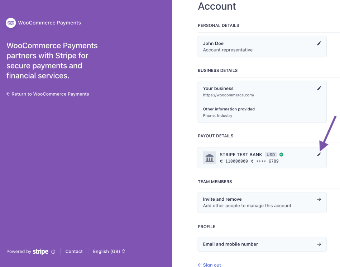
Task: Click the bank building icon
Action: pyautogui.click(x=210, y=158)
